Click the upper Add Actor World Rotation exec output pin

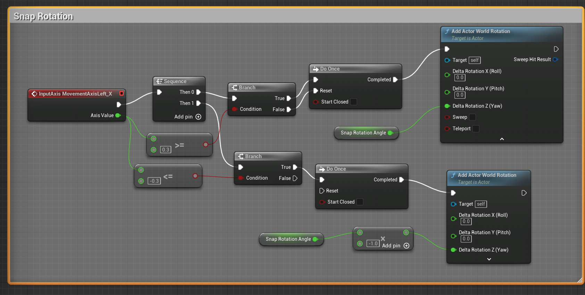(x=556, y=49)
